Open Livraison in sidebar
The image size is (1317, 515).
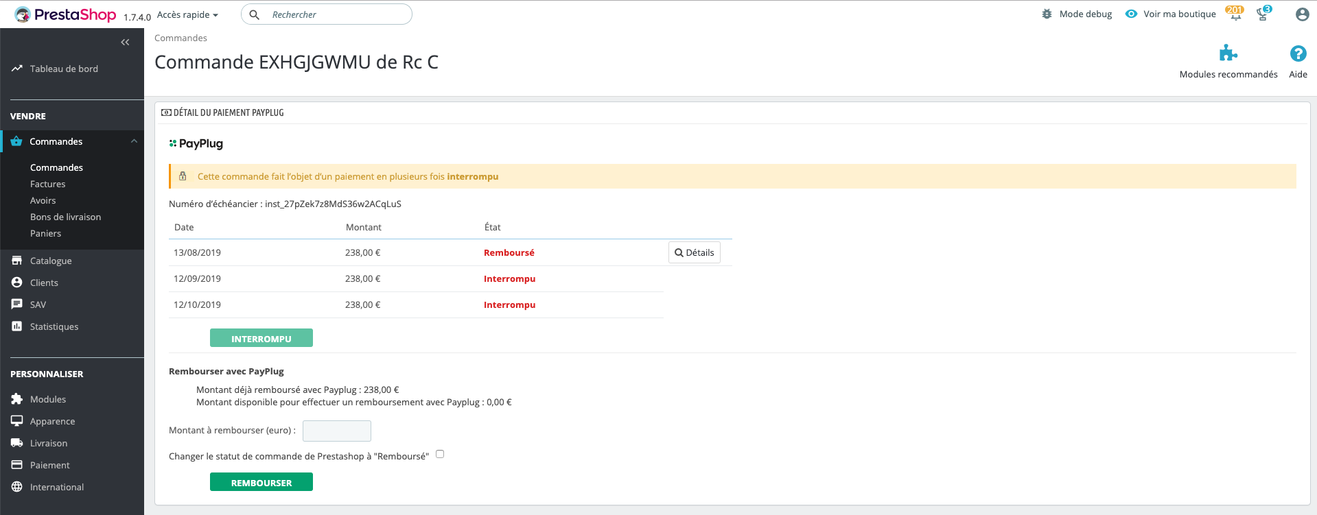(x=49, y=443)
